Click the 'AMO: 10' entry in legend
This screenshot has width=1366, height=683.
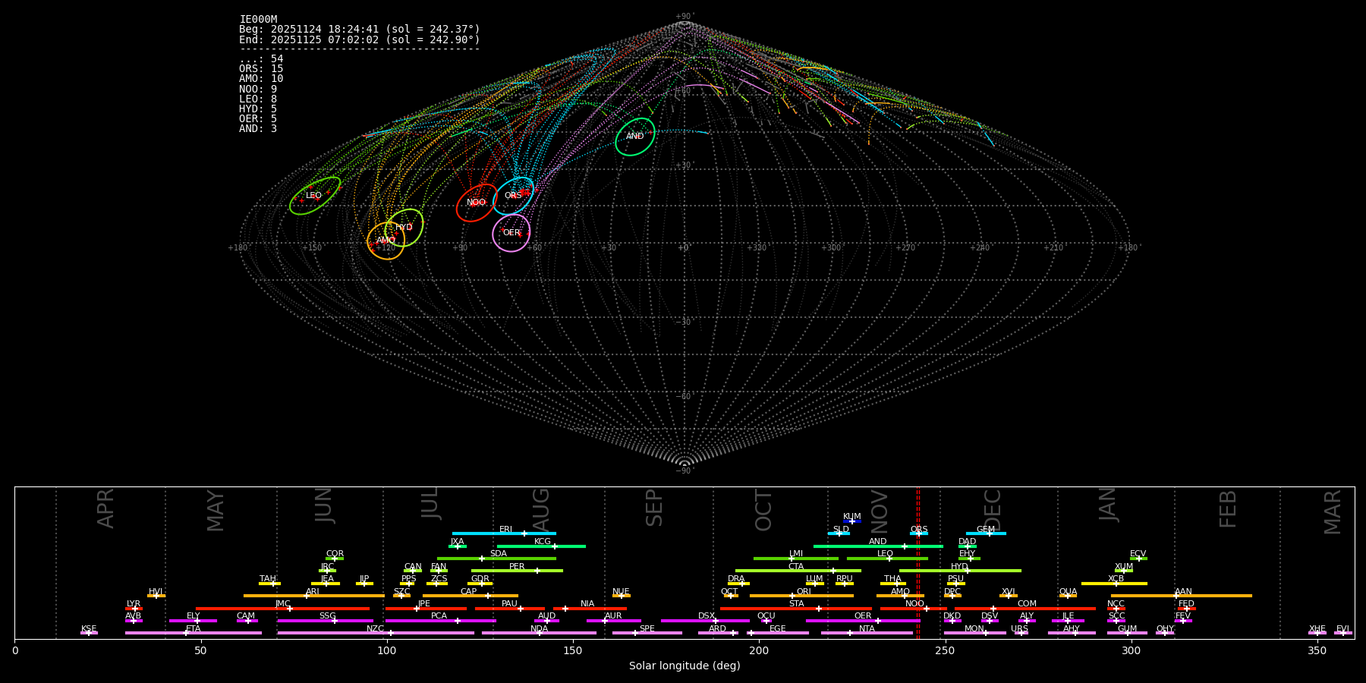(261, 79)
